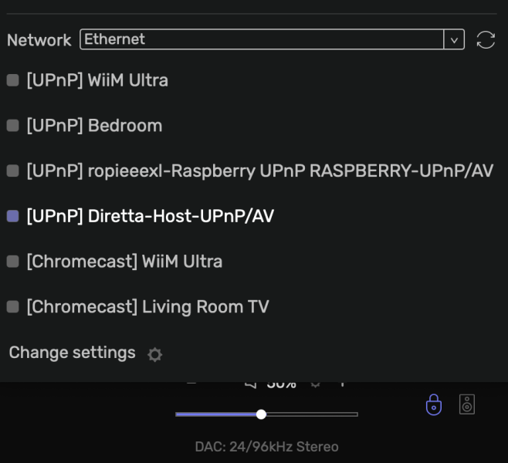Viewport: 508px width, 463px height.
Task: Select the Chromecast WiiM Ultra device
Action: (124, 262)
